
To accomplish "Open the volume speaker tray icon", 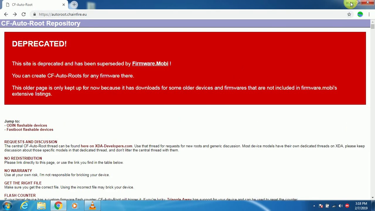I will (x=340, y=206).
